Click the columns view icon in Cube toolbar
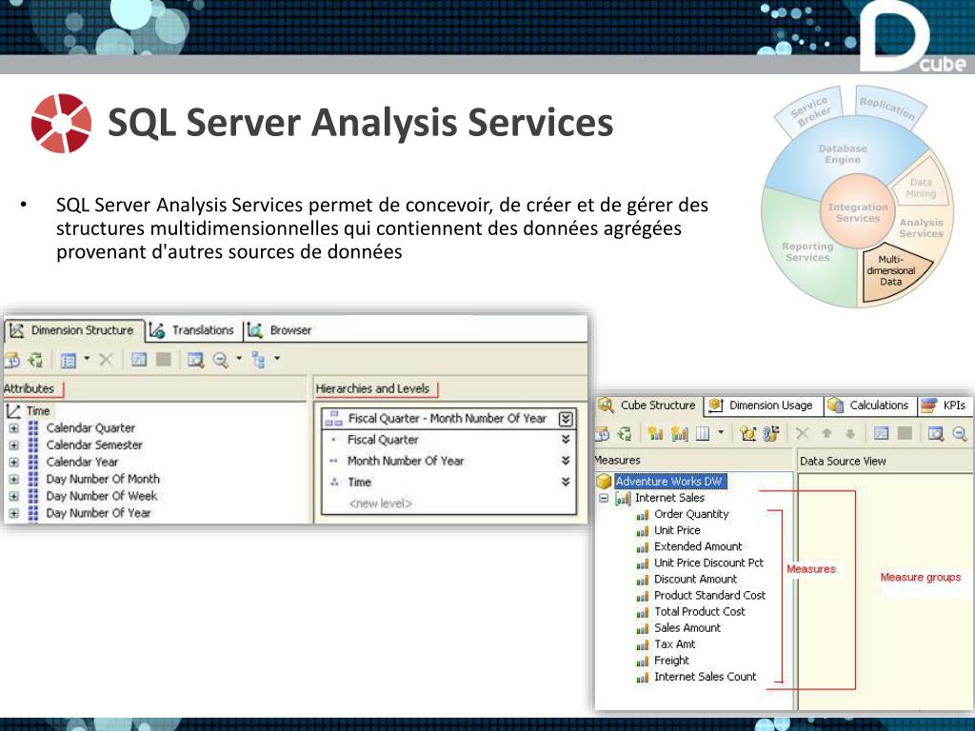 [x=703, y=433]
